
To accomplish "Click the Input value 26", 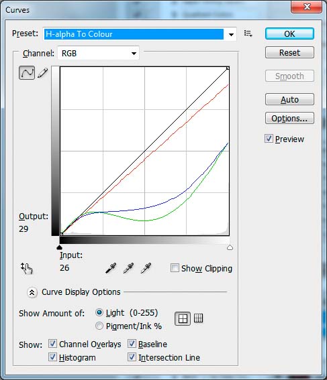I will tap(64, 268).
